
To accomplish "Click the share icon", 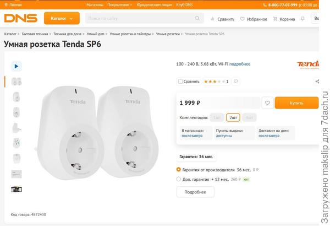I will pyautogui.click(x=317, y=82).
